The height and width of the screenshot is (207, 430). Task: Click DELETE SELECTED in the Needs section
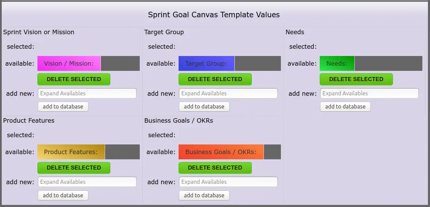(356, 79)
